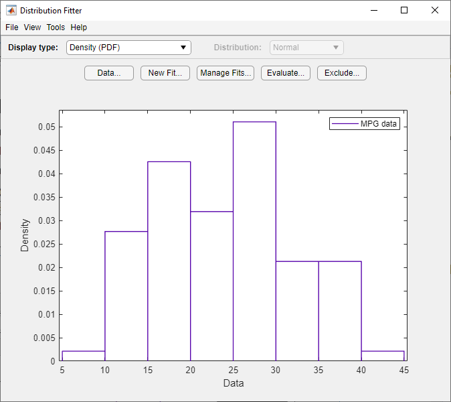The width and height of the screenshot is (451, 402).
Task: Click the Evaluate... button
Action: 286,73
